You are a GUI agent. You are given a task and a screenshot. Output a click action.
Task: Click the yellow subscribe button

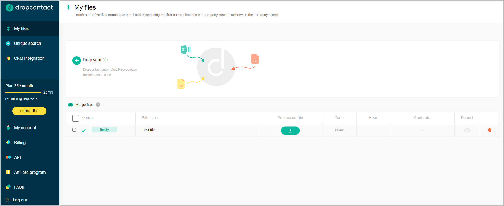point(29,111)
